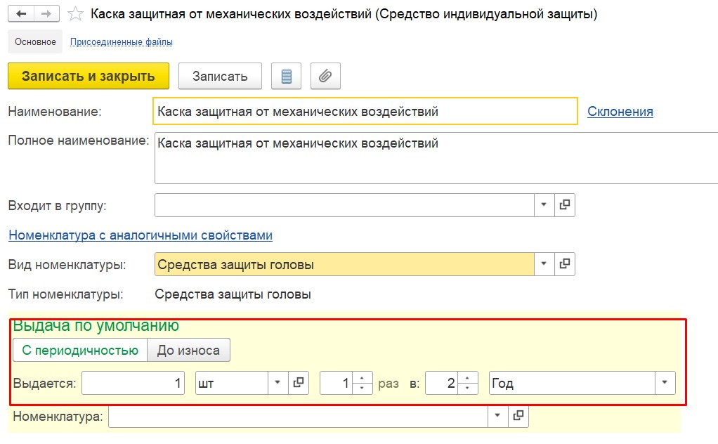The width and height of the screenshot is (718, 444).
Task: Increase the 'в:' period count spinner
Action: pyautogui.click(x=467, y=378)
